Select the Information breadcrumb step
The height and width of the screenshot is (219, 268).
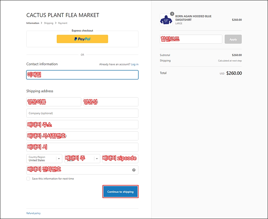(x=33, y=23)
